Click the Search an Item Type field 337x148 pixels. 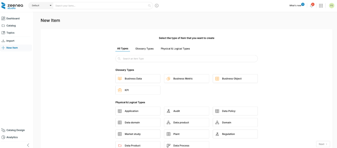(186, 59)
